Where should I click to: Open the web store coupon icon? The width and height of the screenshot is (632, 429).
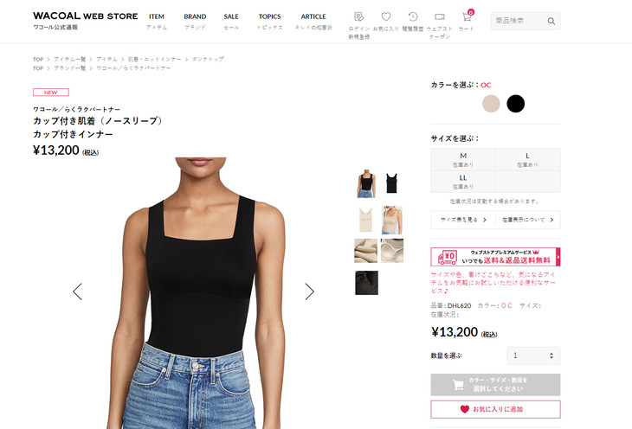439,17
